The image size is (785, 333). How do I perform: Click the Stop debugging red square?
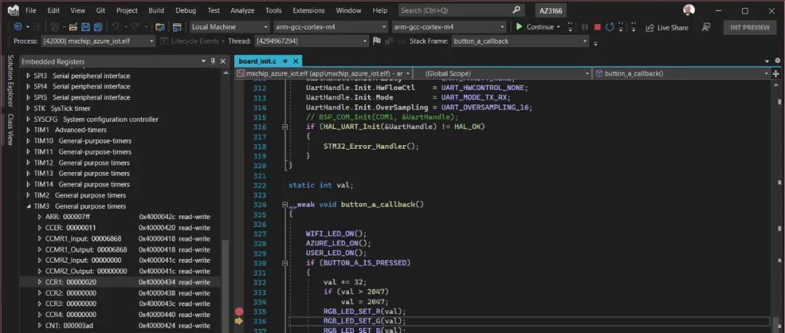point(597,27)
